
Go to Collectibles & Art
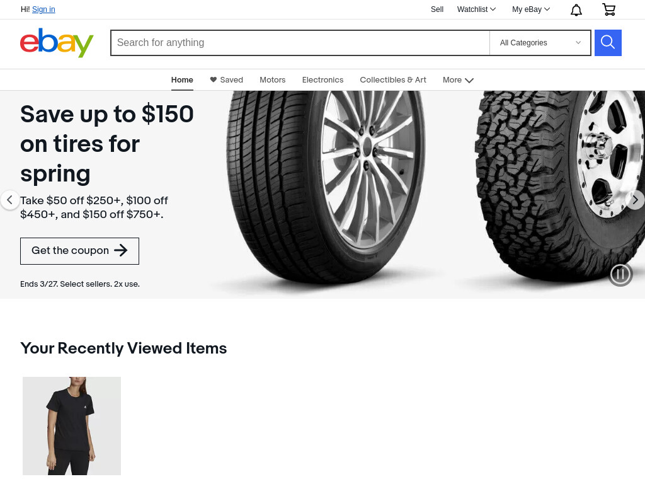click(393, 80)
